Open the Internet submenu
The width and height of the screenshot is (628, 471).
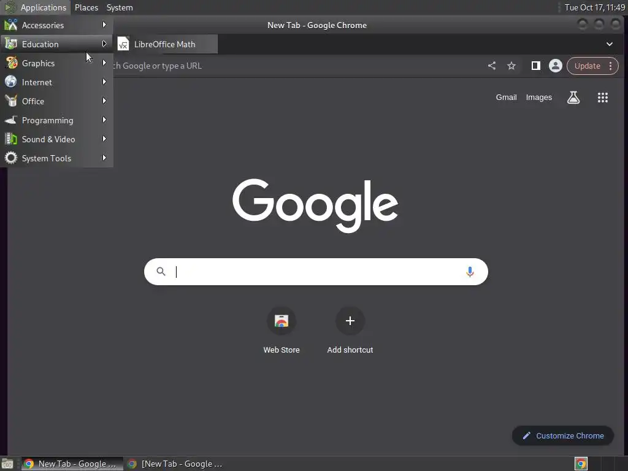pyautogui.click(x=56, y=82)
